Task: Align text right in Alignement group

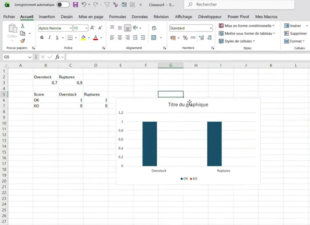Action: tap(127, 38)
